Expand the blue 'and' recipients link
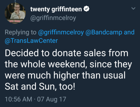Screen dimensions: 140x107 click(x=129, y=32)
